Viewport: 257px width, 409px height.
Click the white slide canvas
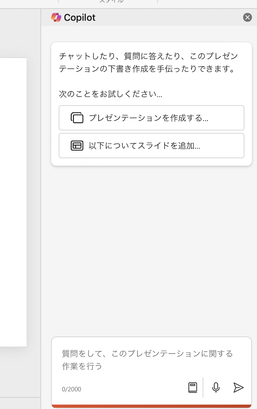click(x=13, y=202)
